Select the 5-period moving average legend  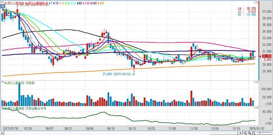pos(36,3)
